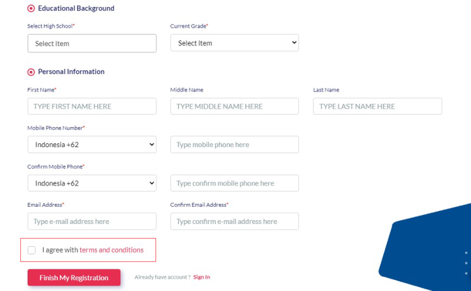Click the Personal Information section bullet icon
This screenshot has height=291, width=471.
31,72
